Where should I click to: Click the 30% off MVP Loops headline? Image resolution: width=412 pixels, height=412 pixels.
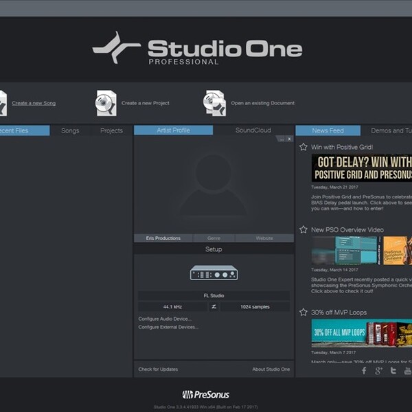click(x=339, y=312)
